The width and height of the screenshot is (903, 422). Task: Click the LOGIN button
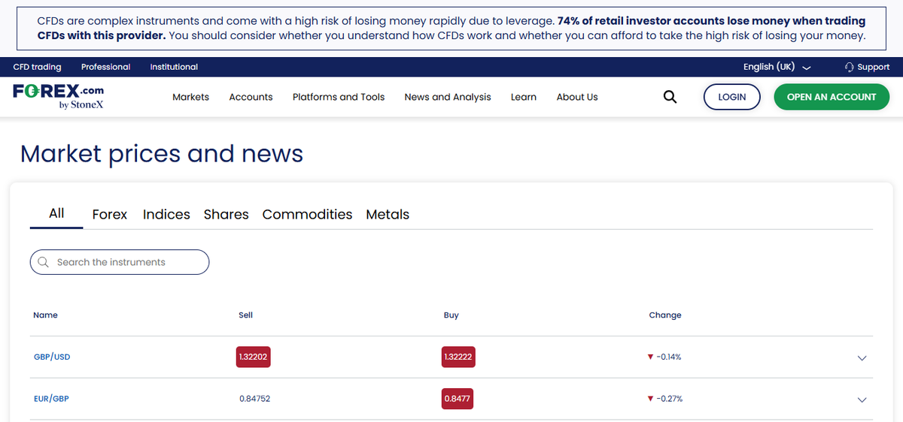(x=732, y=97)
